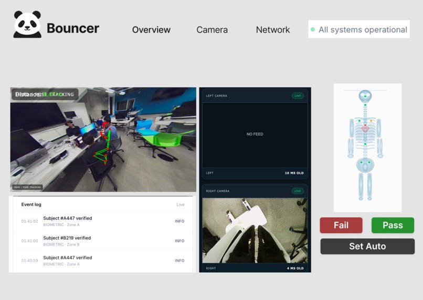Click the red heart marker on skeleton
The width and height of the screenshot is (423, 300).
pos(365,128)
